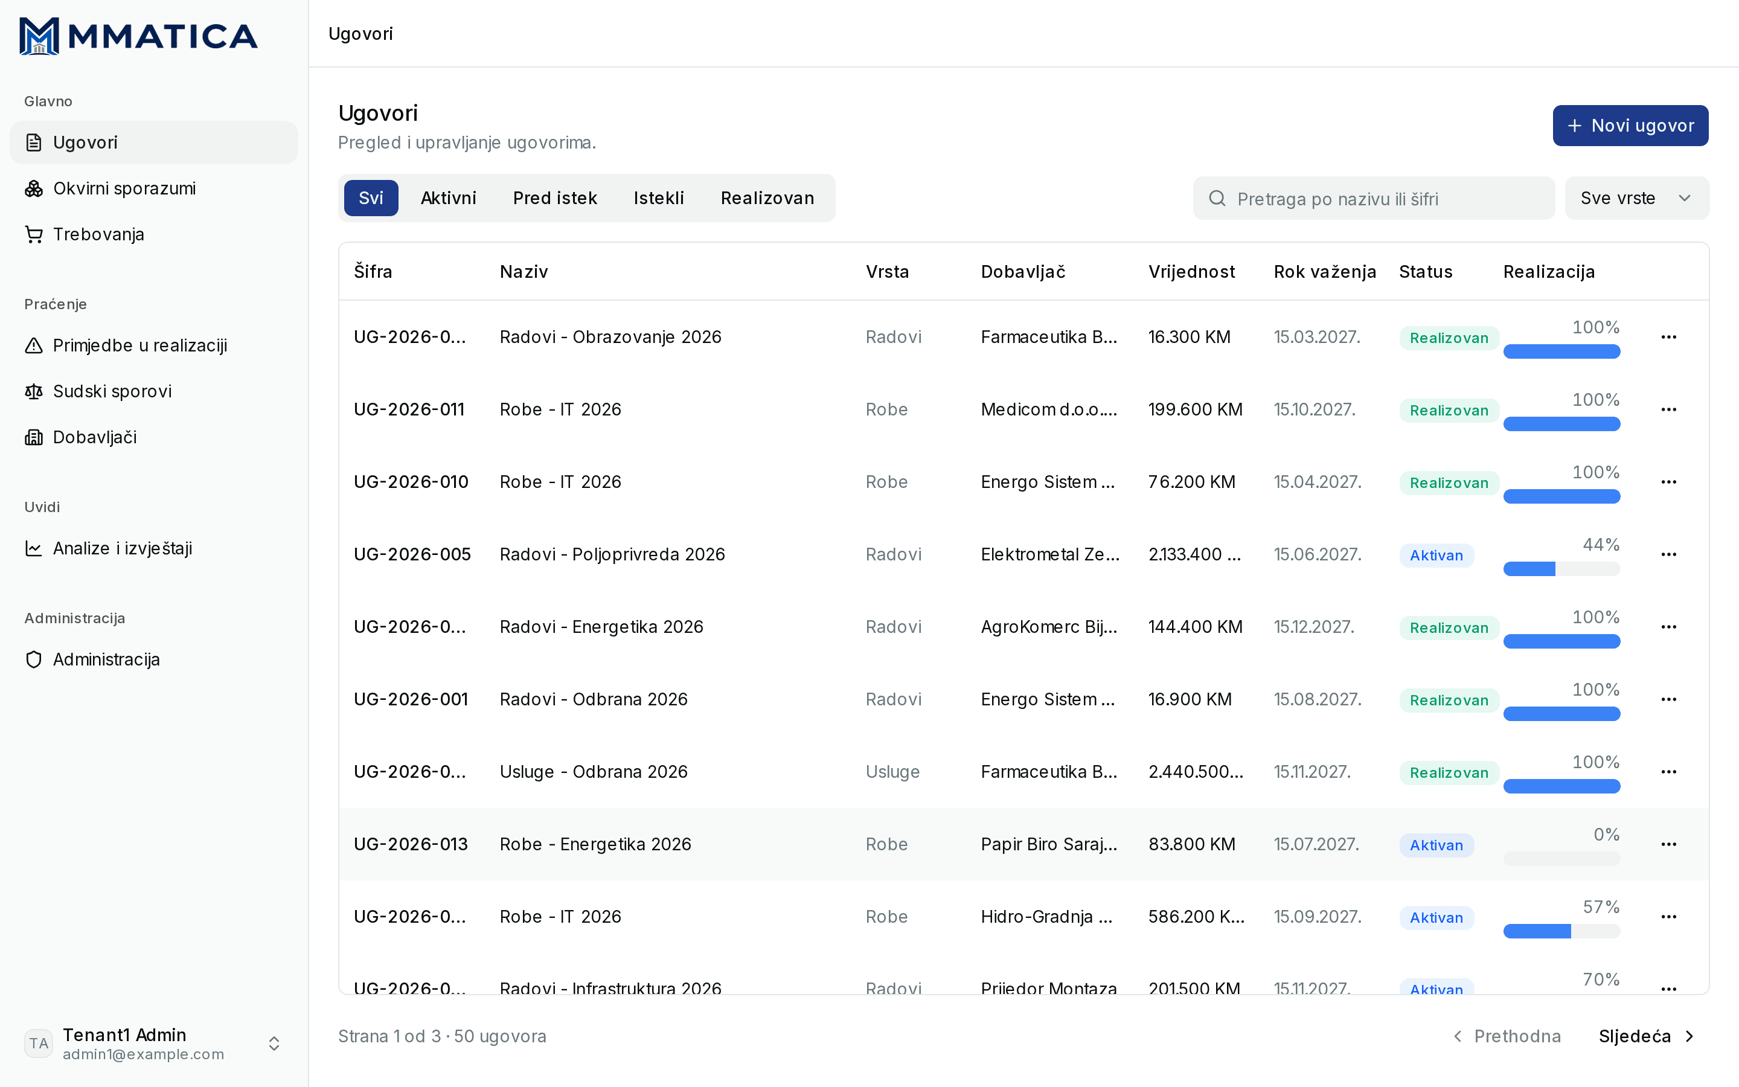This screenshot has height=1087, width=1739.
Task: Open actions menu for UG-2026-001 row
Action: point(1668,699)
